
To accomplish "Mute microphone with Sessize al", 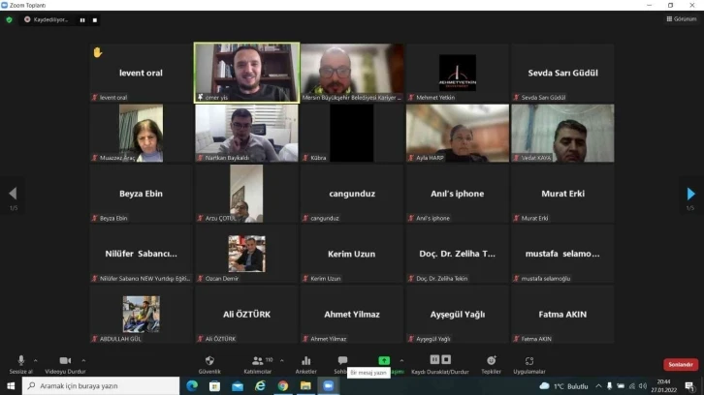I will pyautogui.click(x=21, y=361).
